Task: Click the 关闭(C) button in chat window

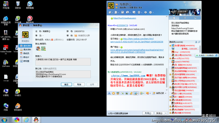Action: tap(148, 113)
